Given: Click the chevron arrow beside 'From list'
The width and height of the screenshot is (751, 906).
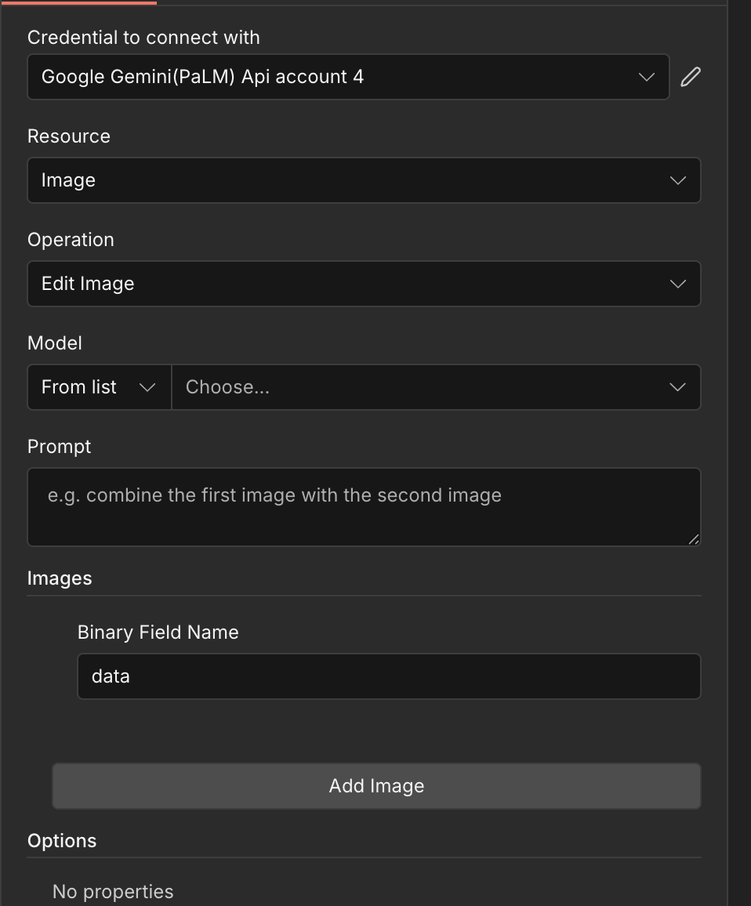Looking at the screenshot, I should point(147,387).
